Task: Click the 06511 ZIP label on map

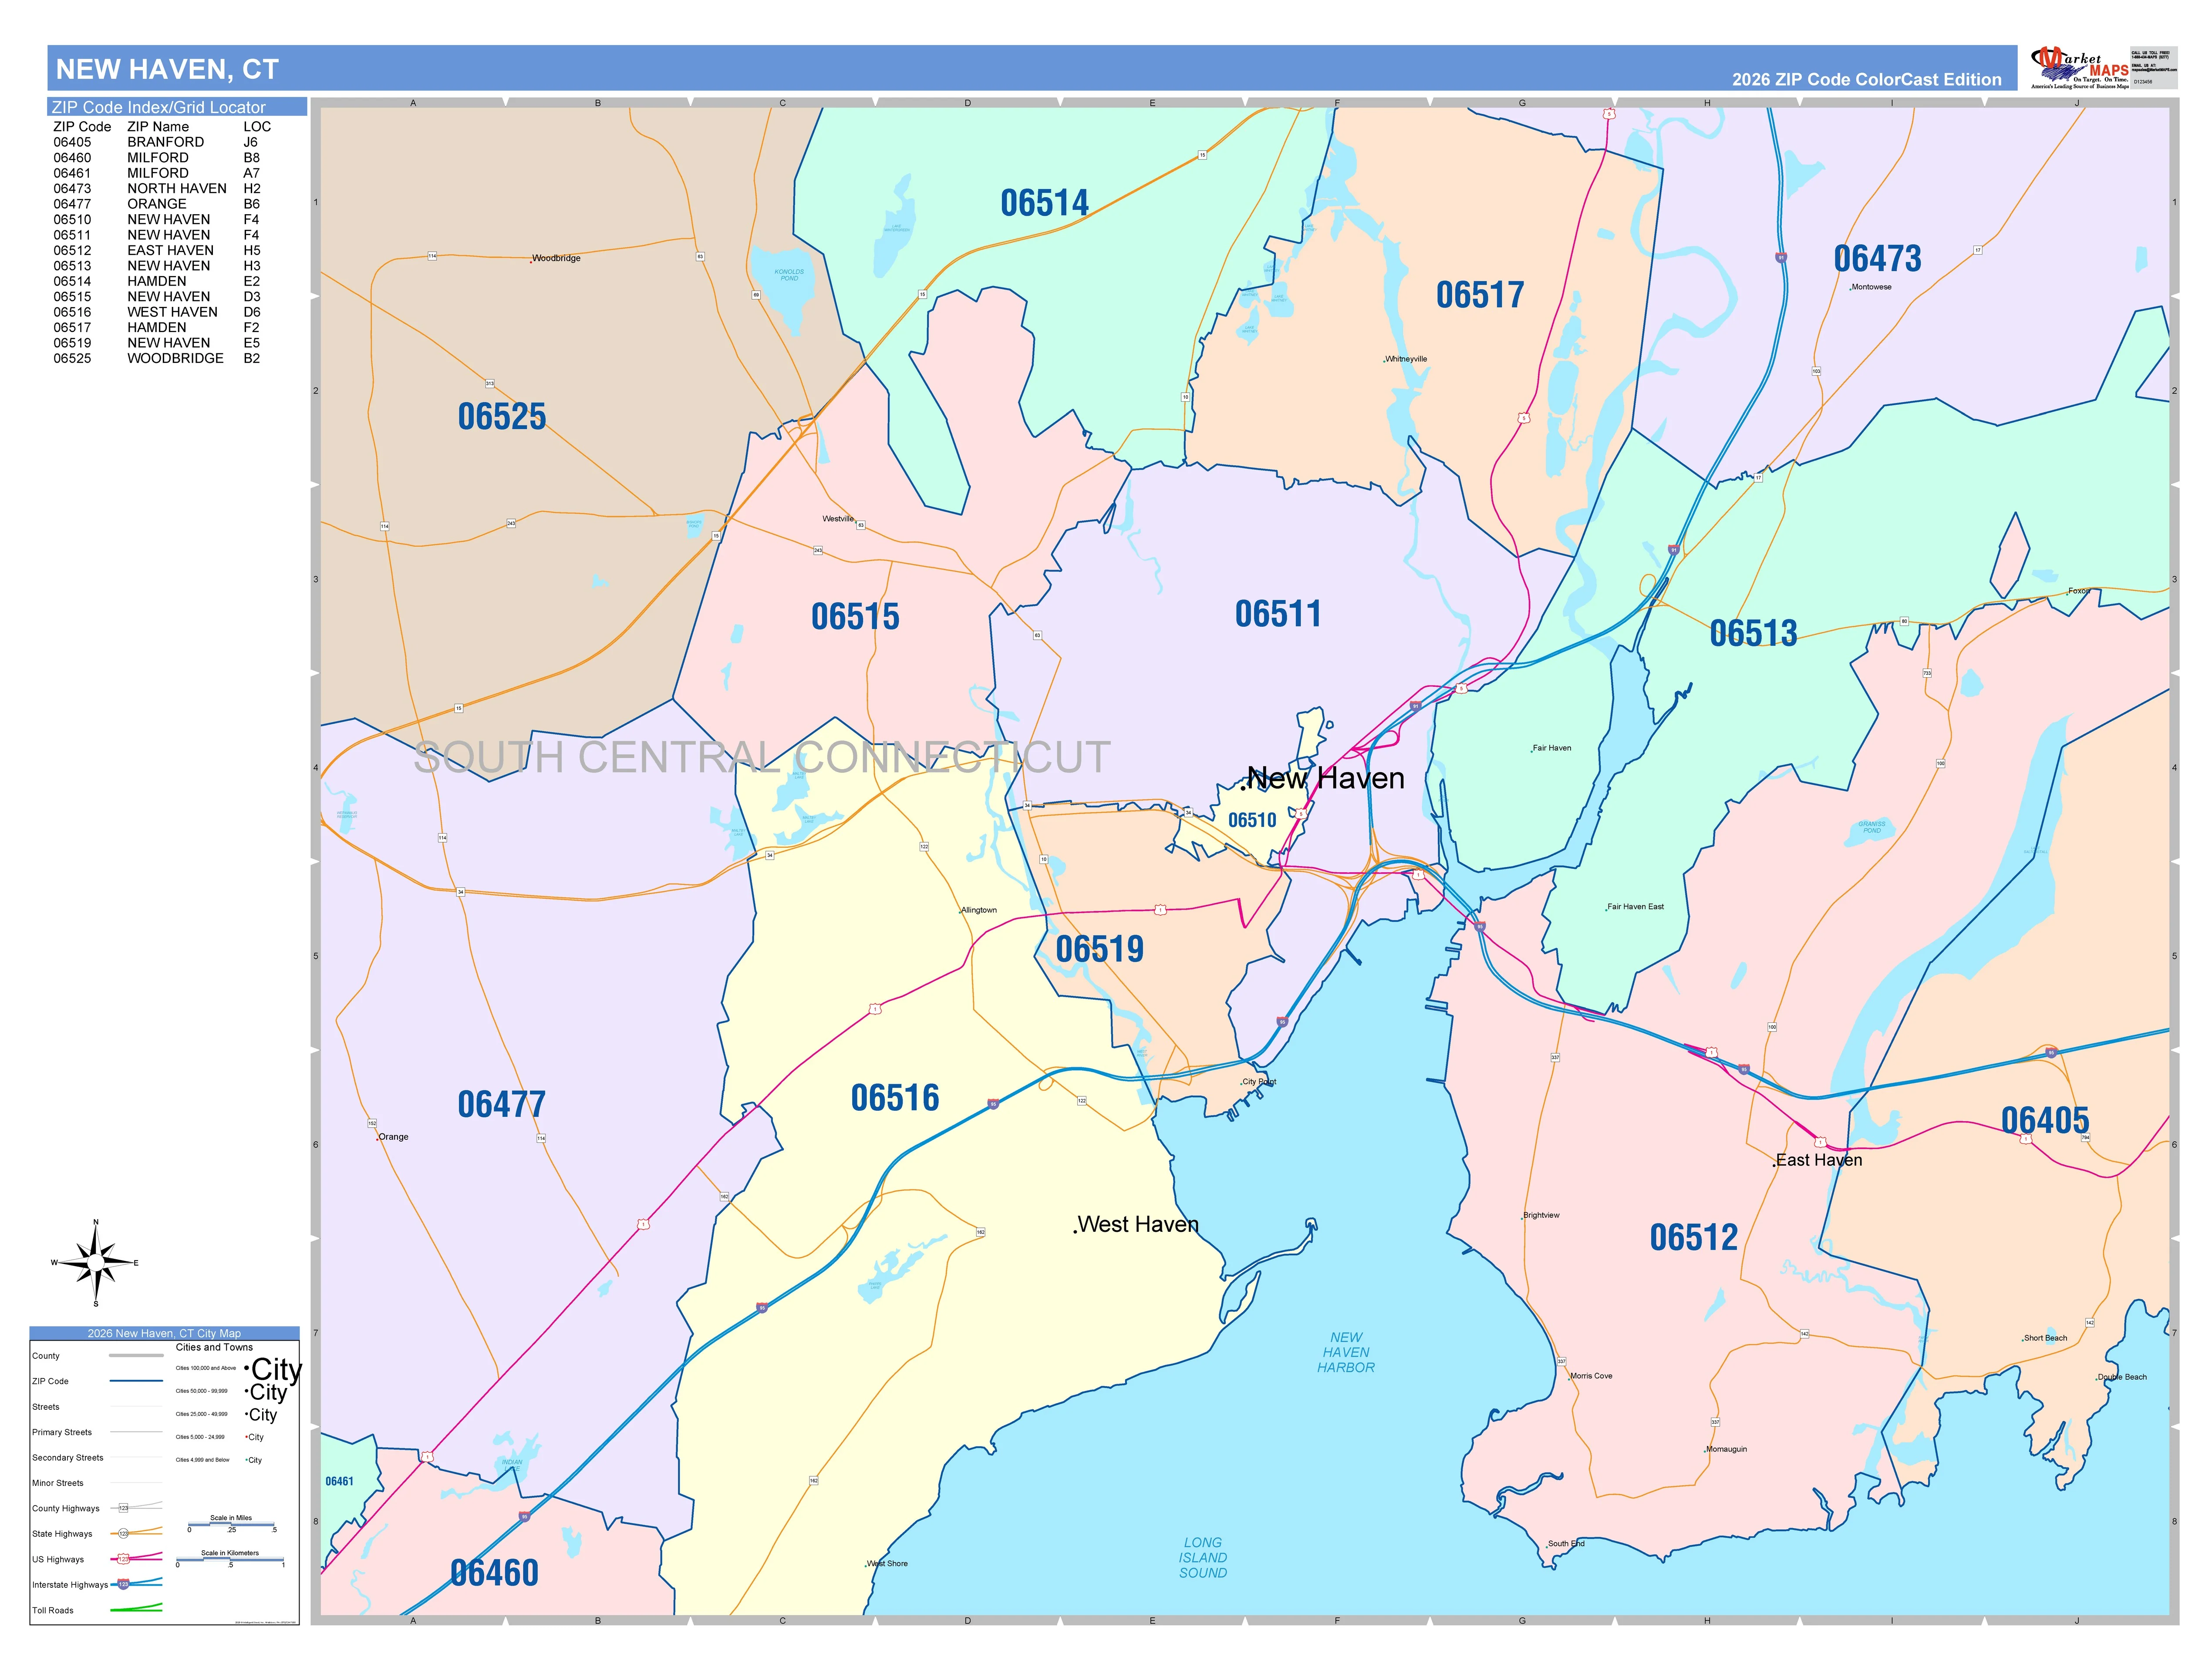Action: click(x=1278, y=614)
